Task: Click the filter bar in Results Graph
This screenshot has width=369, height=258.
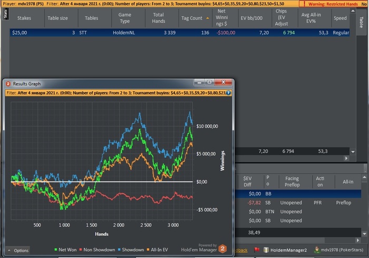Action: tap(119, 93)
